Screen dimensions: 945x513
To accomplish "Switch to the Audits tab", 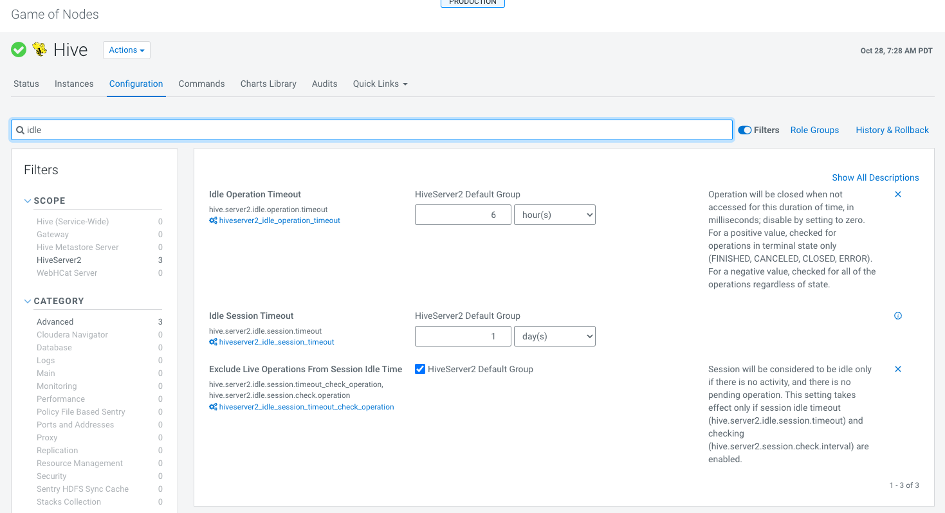I will click(x=324, y=84).
